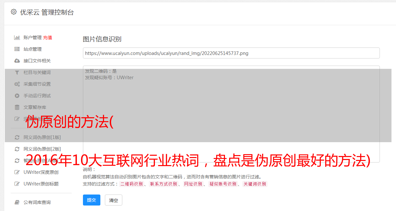This screenshot has width=396, height=211.
Task: Open 账户管理 in the sidebar
Action: 33,37
